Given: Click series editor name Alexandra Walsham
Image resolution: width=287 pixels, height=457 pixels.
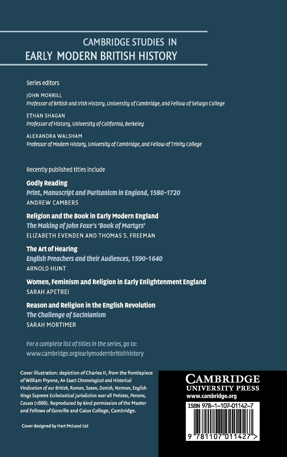Looking at the screenshot, I should (54, 136).
